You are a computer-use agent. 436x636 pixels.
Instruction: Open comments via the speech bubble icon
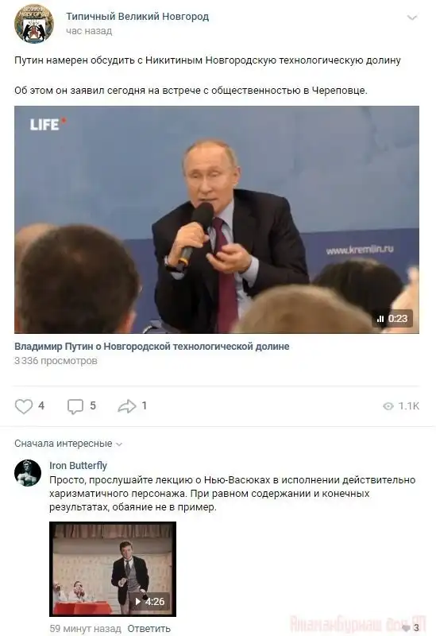[75, 406]
